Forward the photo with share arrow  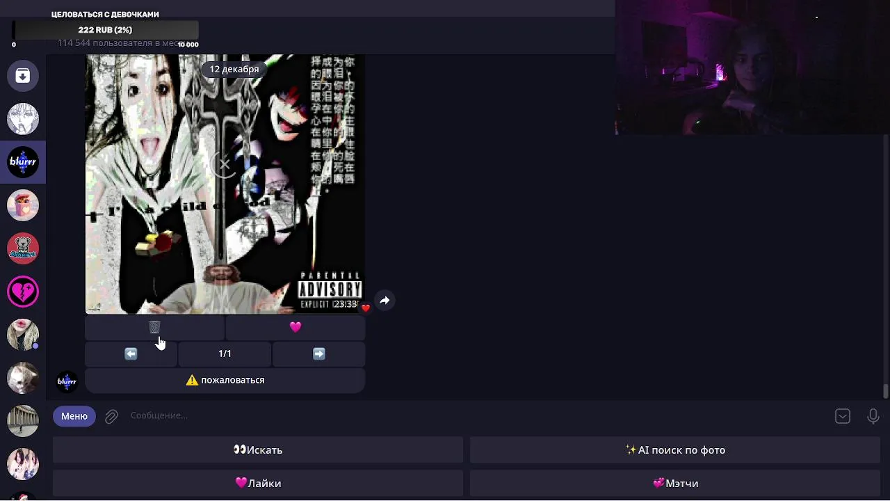point(385,301)
